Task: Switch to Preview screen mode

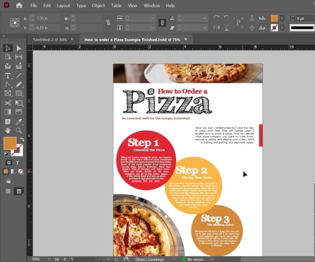Action: point(19,191)
